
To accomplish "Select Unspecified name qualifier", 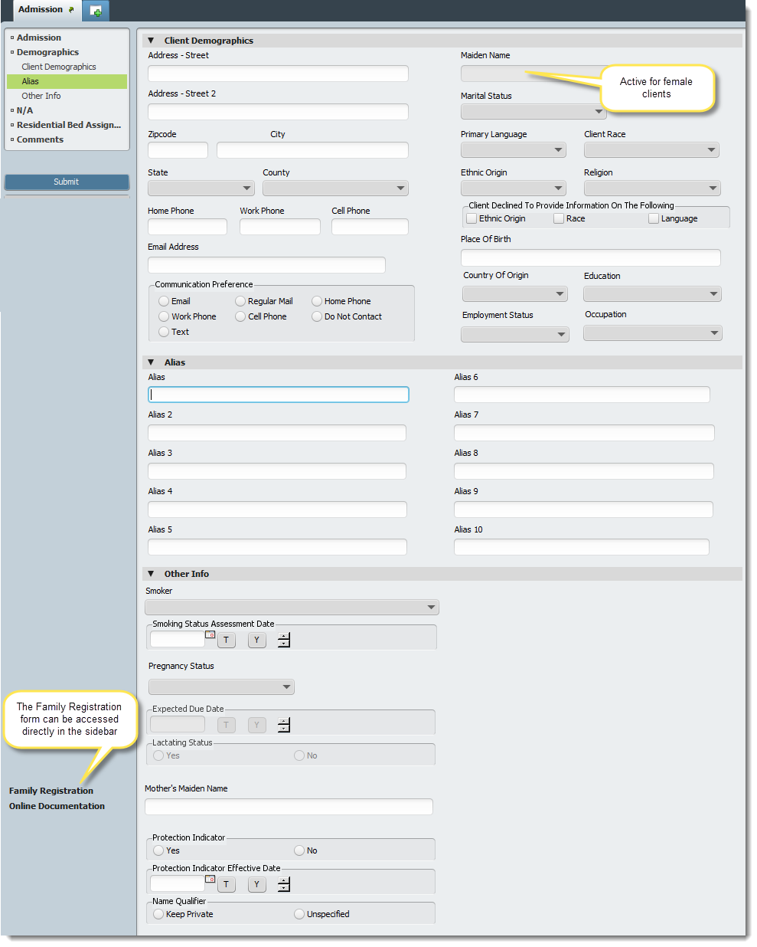I will tap(299, 914).
